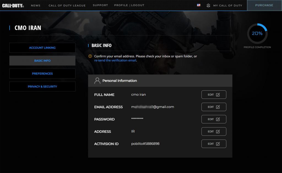
Task: Select the masked password value
Action: [137, 119]
